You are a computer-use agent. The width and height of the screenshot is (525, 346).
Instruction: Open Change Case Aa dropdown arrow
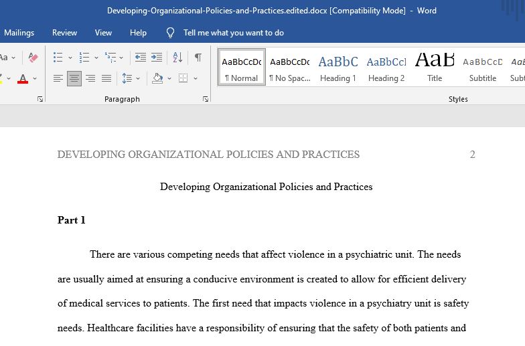13,58
